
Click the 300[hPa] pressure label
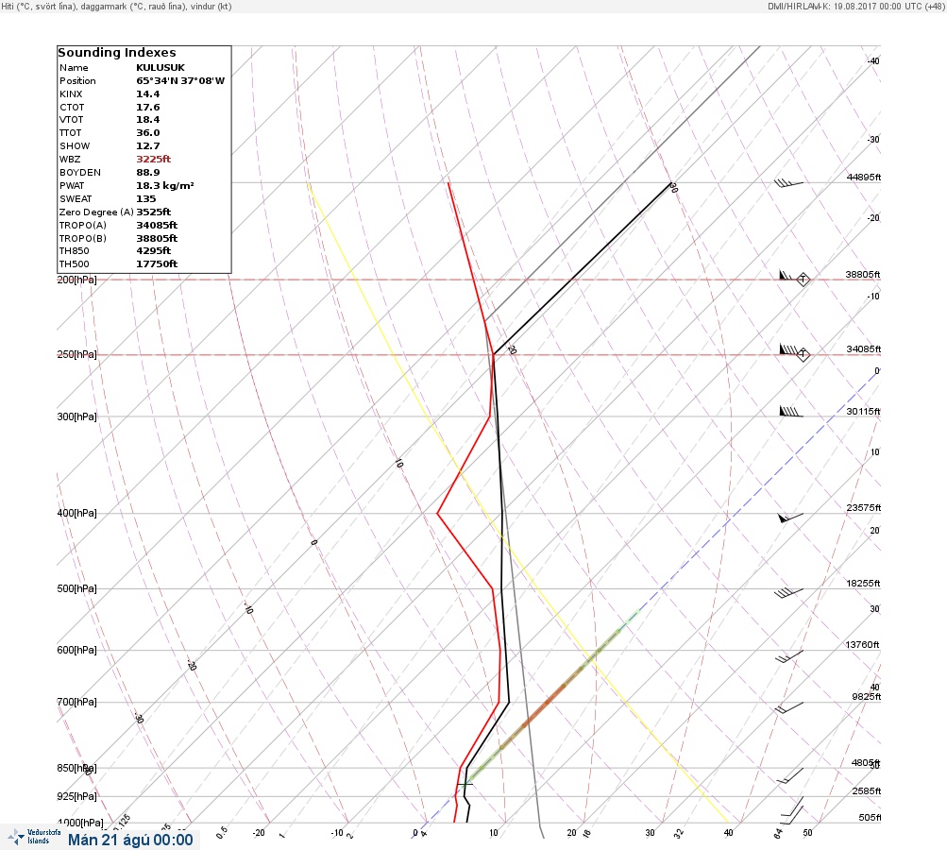point(76,416)
